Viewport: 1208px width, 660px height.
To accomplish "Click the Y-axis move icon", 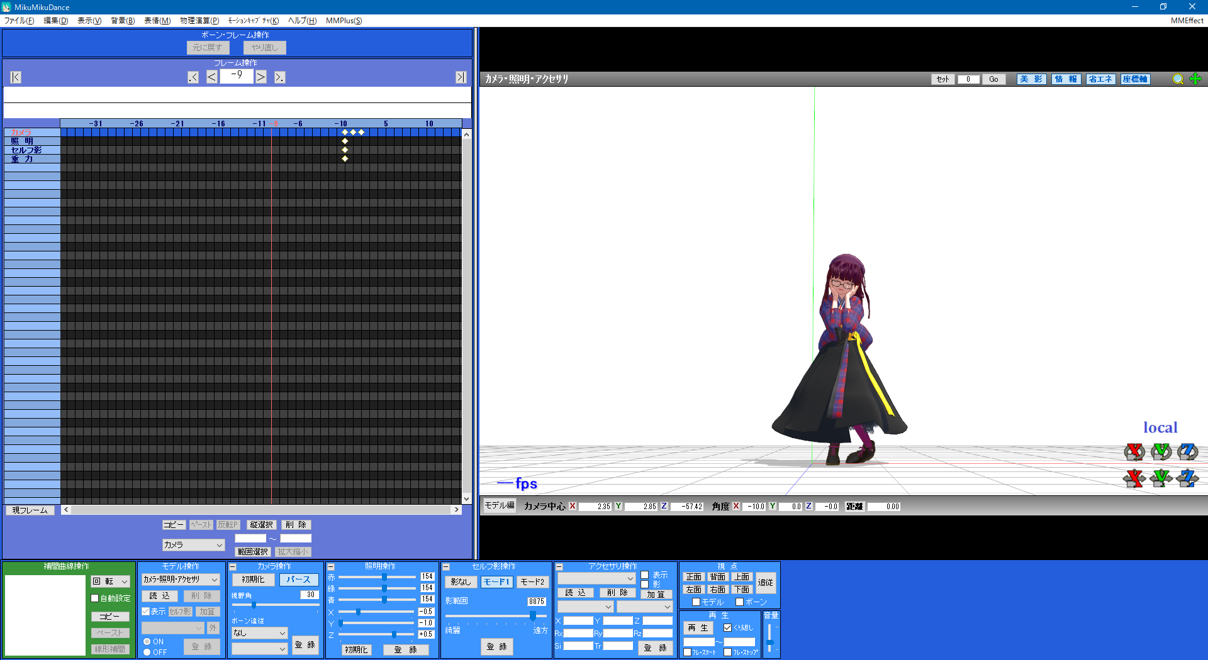I will (1161, 478).
